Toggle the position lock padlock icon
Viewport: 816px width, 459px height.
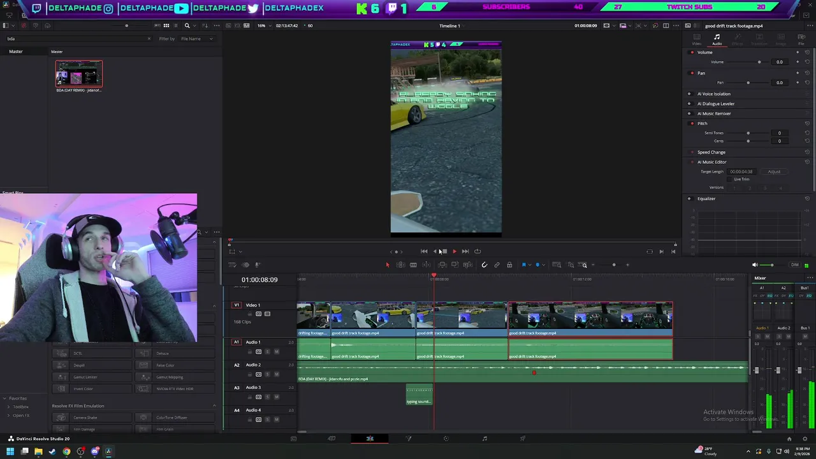(x=509, y=265)
